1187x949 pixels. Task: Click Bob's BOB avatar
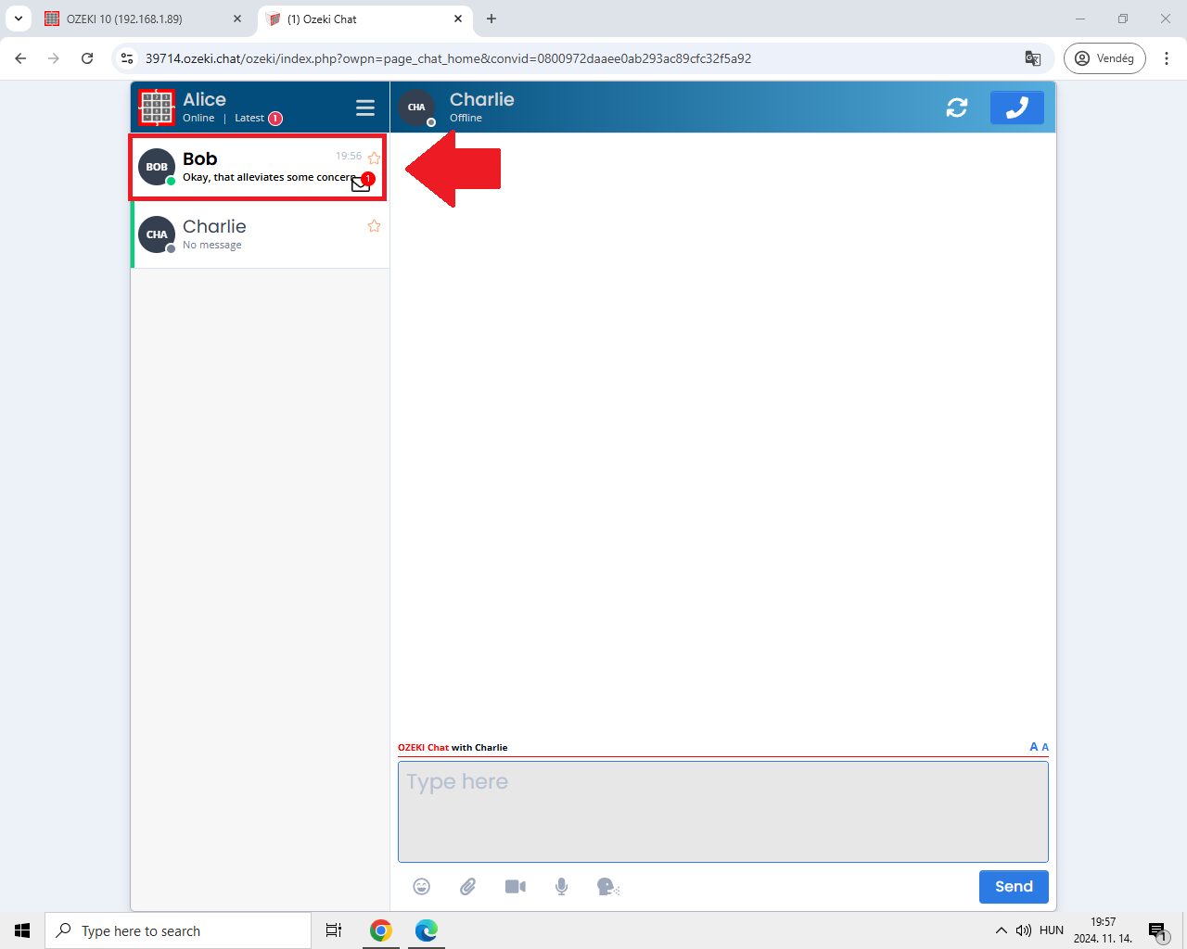click(x=157, y=167)
